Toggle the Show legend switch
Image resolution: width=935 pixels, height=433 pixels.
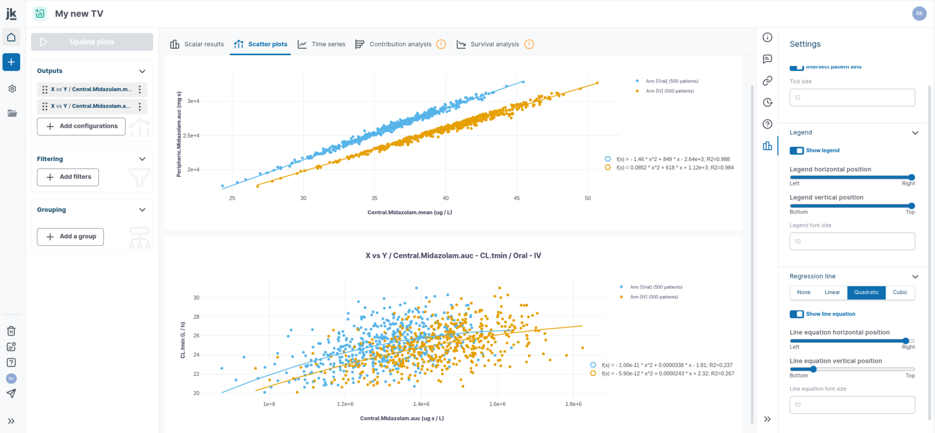coord(797,151)
